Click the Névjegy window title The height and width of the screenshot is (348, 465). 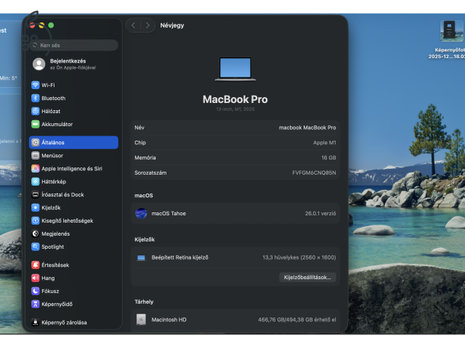click(x=172, y=25)
